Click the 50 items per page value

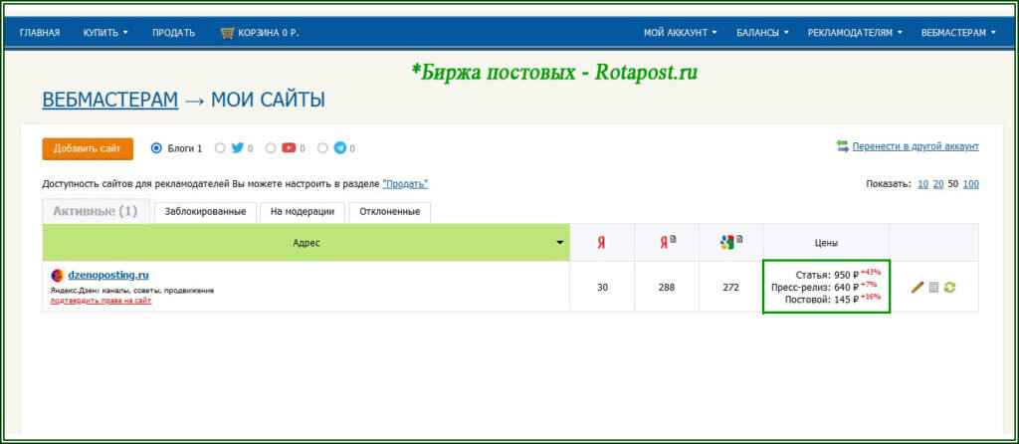(953, 184)
